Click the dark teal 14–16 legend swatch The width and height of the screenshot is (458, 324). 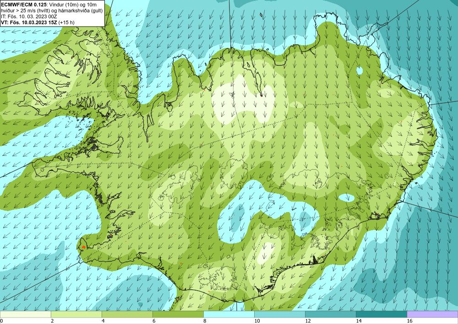coord(382,314)
